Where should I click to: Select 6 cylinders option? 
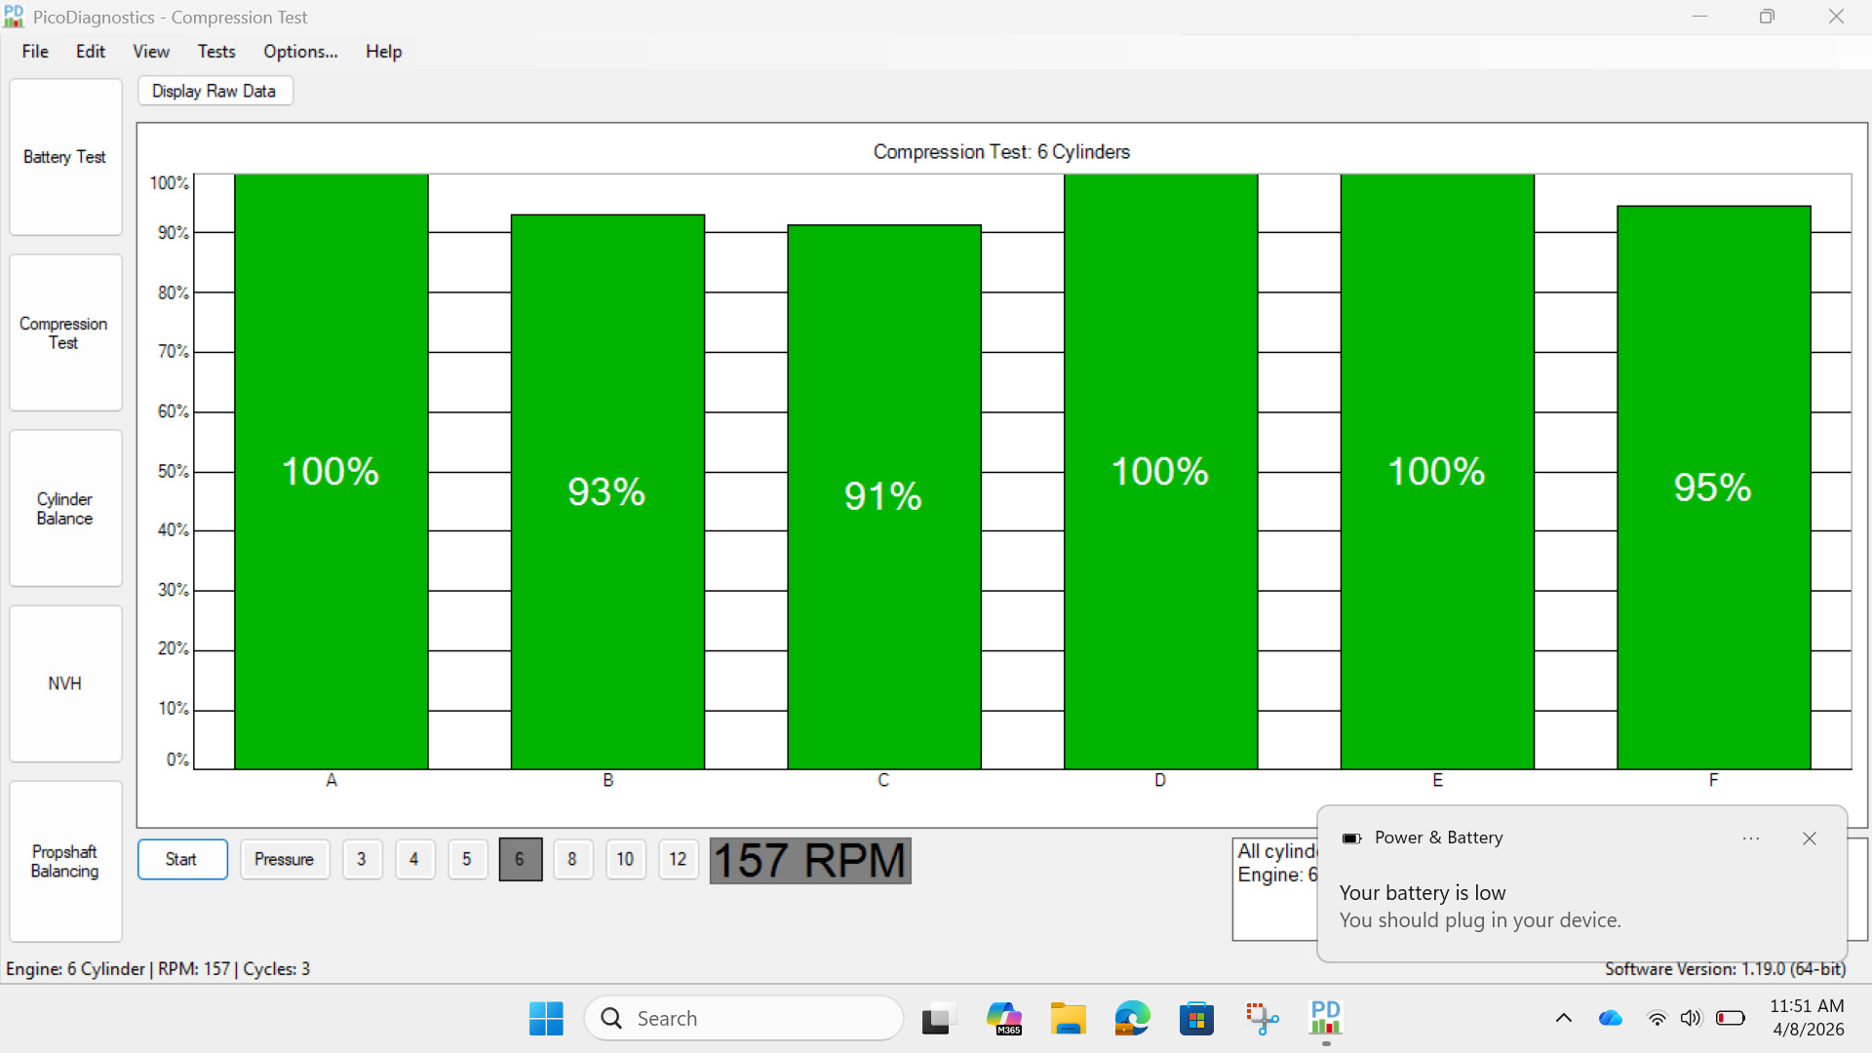(520, 859)
